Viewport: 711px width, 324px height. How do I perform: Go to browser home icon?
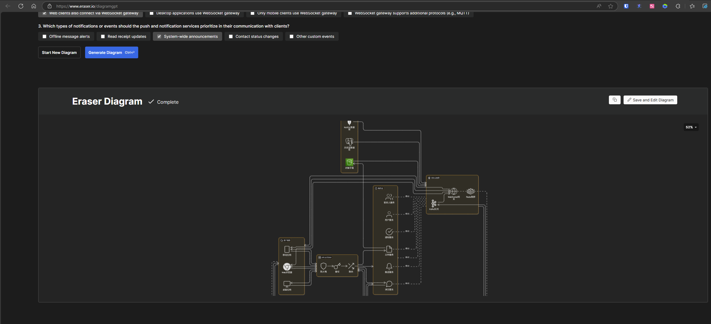[x=34, y=6]
